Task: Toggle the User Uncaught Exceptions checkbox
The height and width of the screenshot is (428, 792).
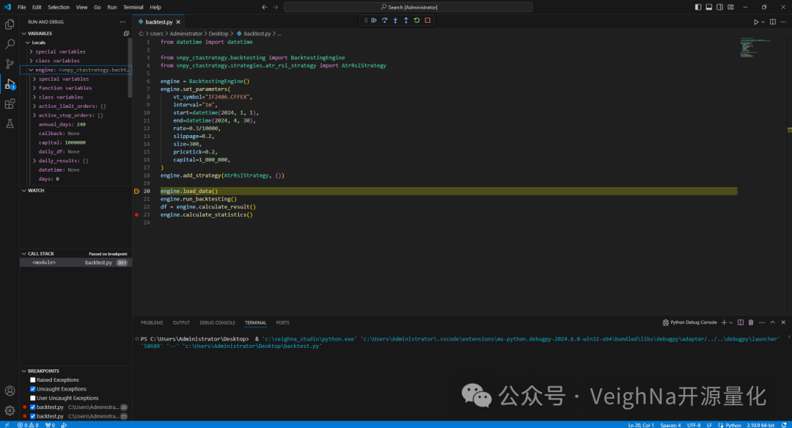Action: (33, 398)
